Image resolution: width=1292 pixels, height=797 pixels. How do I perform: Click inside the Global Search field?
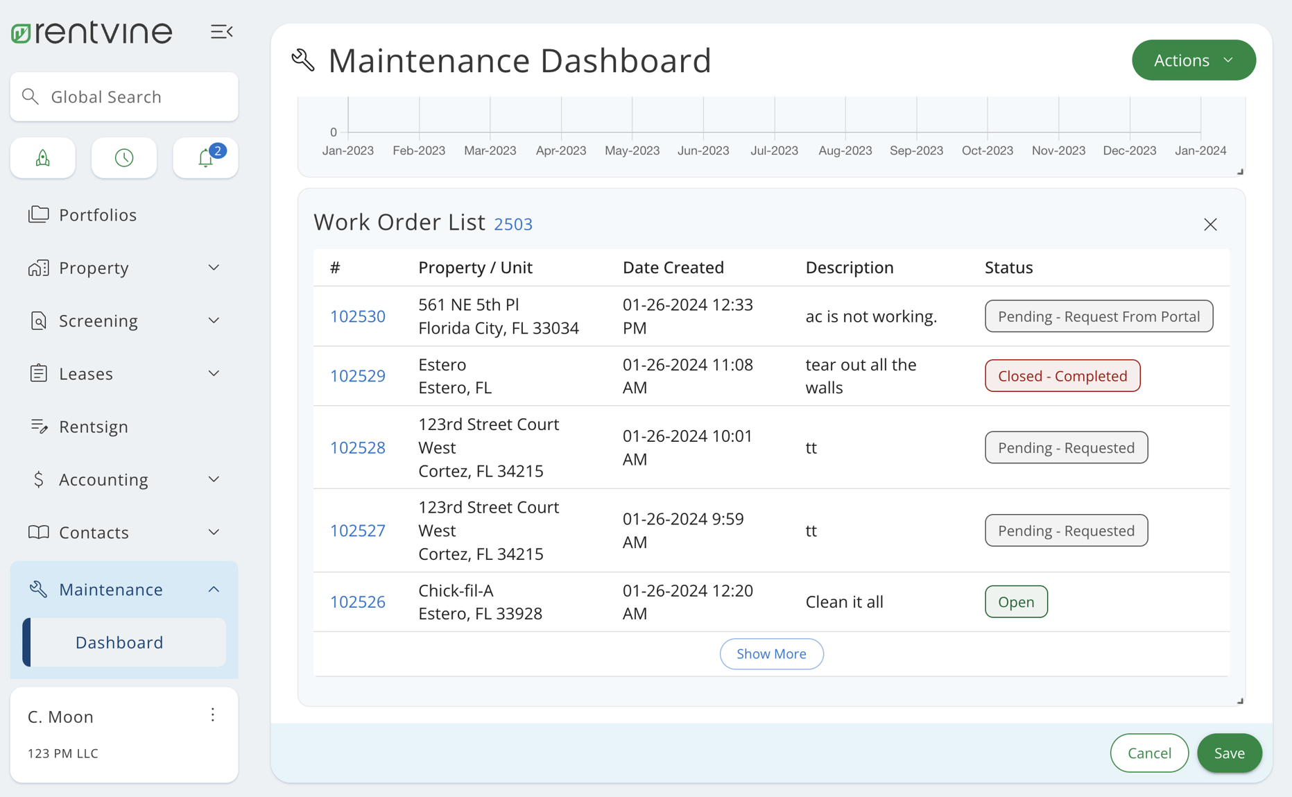pos(123,96)
